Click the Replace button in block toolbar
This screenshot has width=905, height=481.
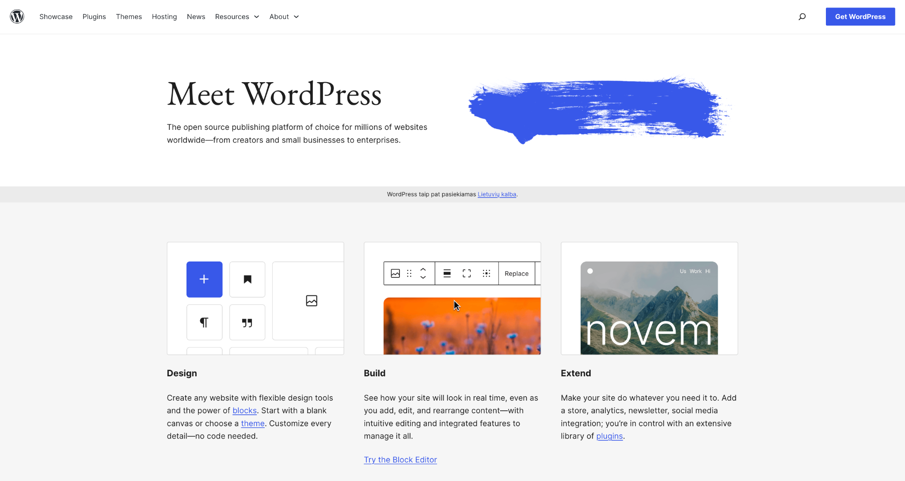pyautogui.click(x=517, y=273)
